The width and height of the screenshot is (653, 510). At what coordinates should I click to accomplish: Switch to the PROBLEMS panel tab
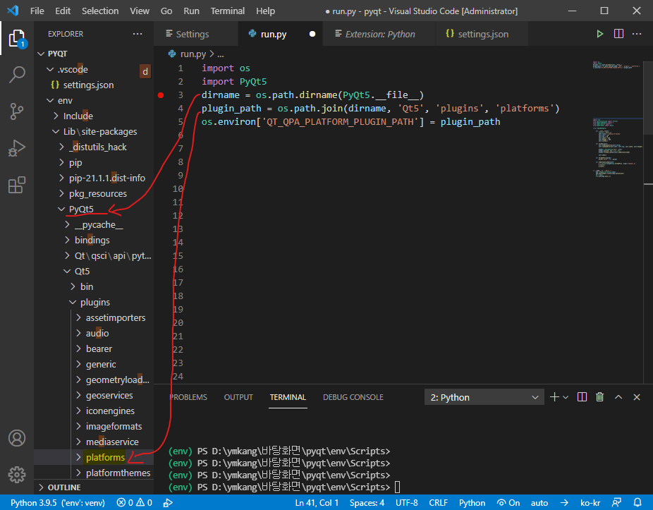188,397
